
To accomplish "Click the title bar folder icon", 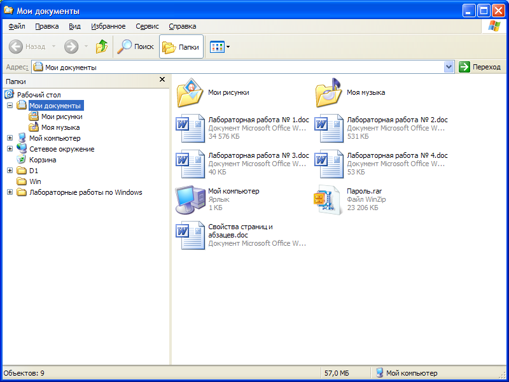I will (x=8, y=11).
